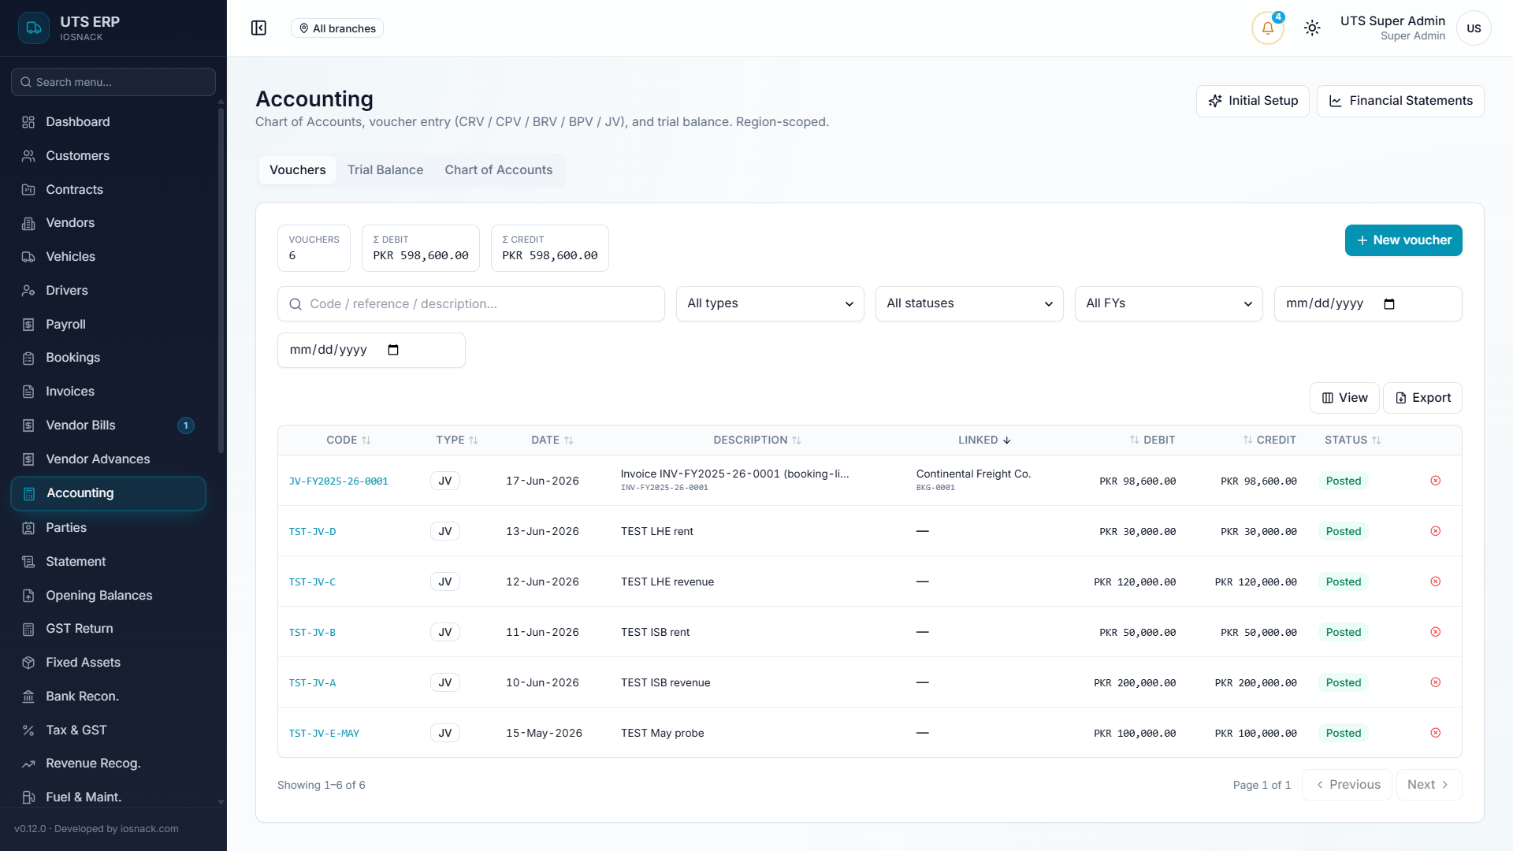Expand the All statuses dropdown
Image resolution: width=1513 pixels, height=851 pixels.
click(x=969, y=304)
